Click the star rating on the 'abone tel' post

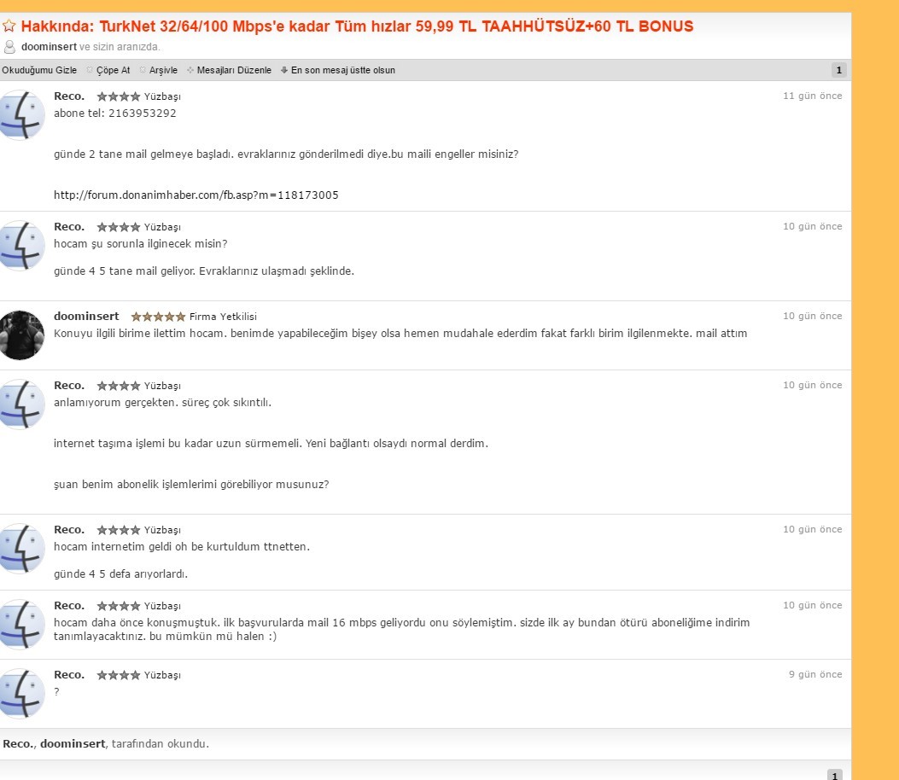pyautogui.click(x=118, y=96)
